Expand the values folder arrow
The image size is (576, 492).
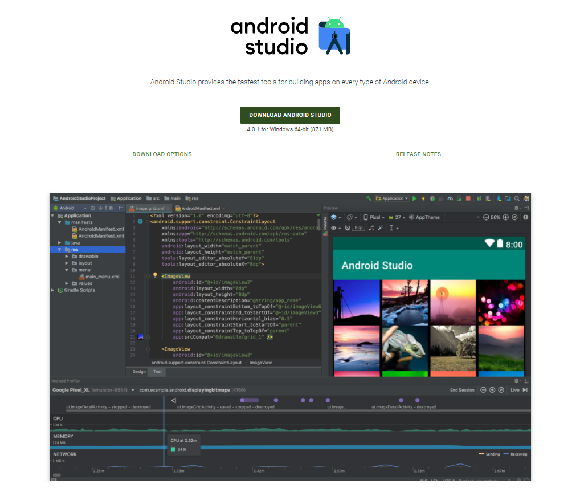click(x=67, y=283)
